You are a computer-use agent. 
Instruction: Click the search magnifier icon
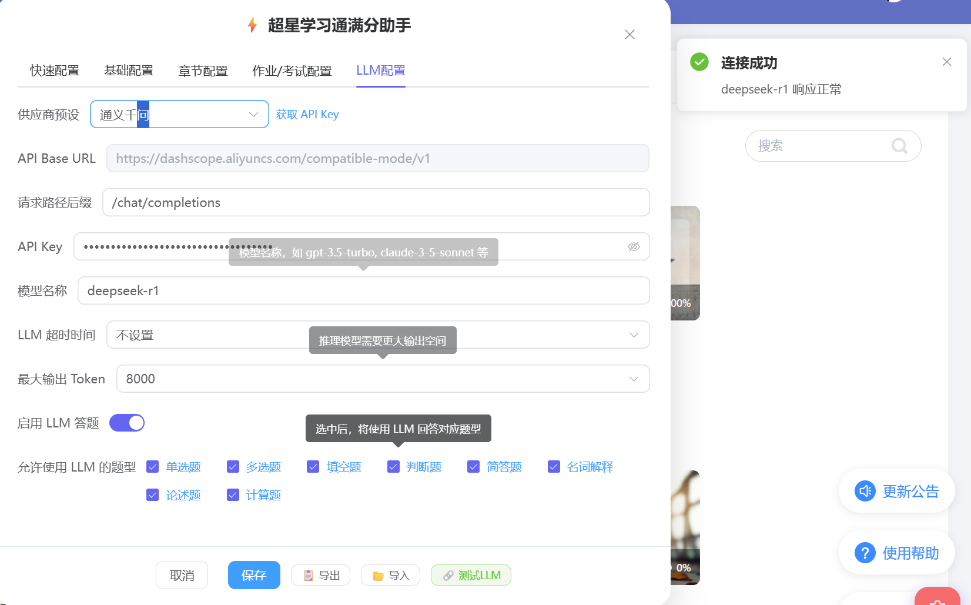click(x=899, y=146)
